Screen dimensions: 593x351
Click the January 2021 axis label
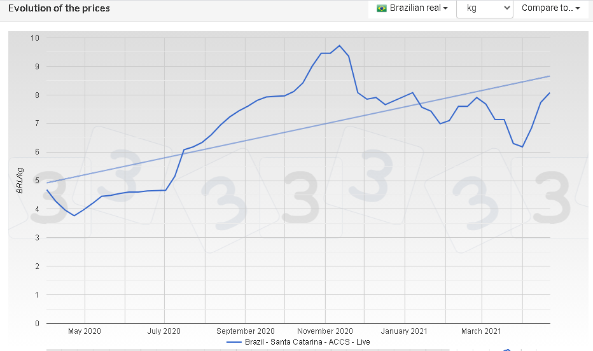click(404, 331)
